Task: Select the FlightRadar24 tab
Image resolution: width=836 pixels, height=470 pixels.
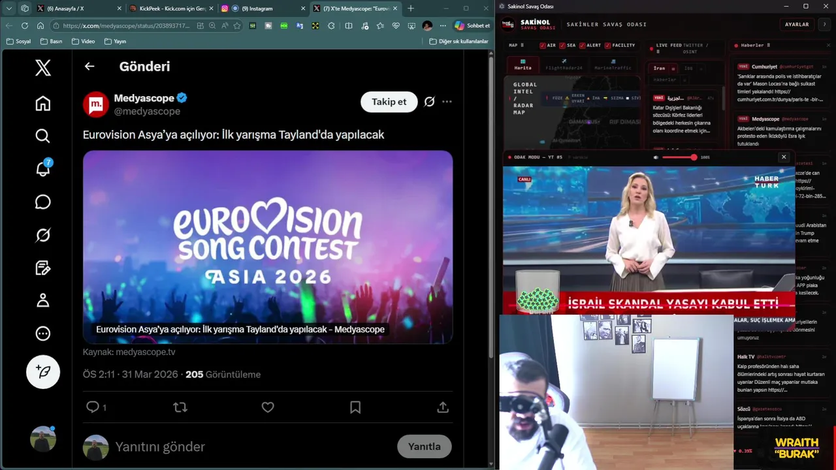Action: point(564,65)
